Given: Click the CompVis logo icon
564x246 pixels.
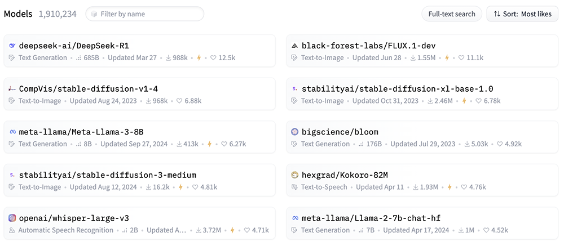Looking at the screenshot, I should [12, 89].
